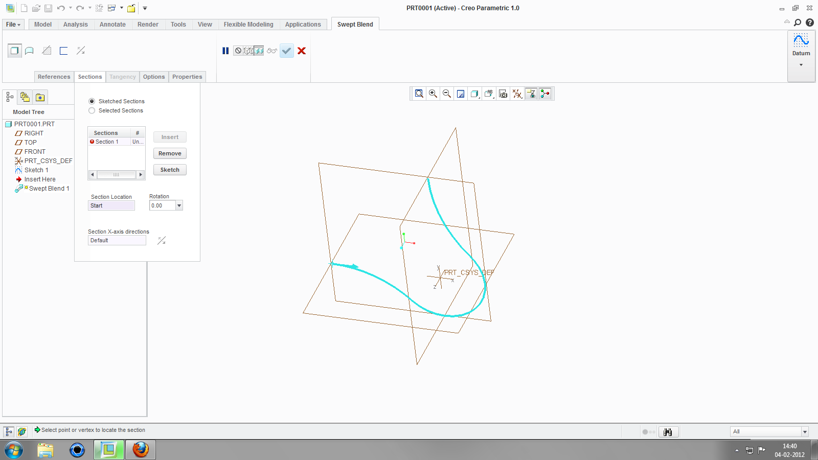Click the command search magnifier icon
Viewport: 818px width, 460px height.
pyautogui.click(x=798, y=22)
